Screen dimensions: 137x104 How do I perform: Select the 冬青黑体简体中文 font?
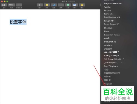pos(112,73)
